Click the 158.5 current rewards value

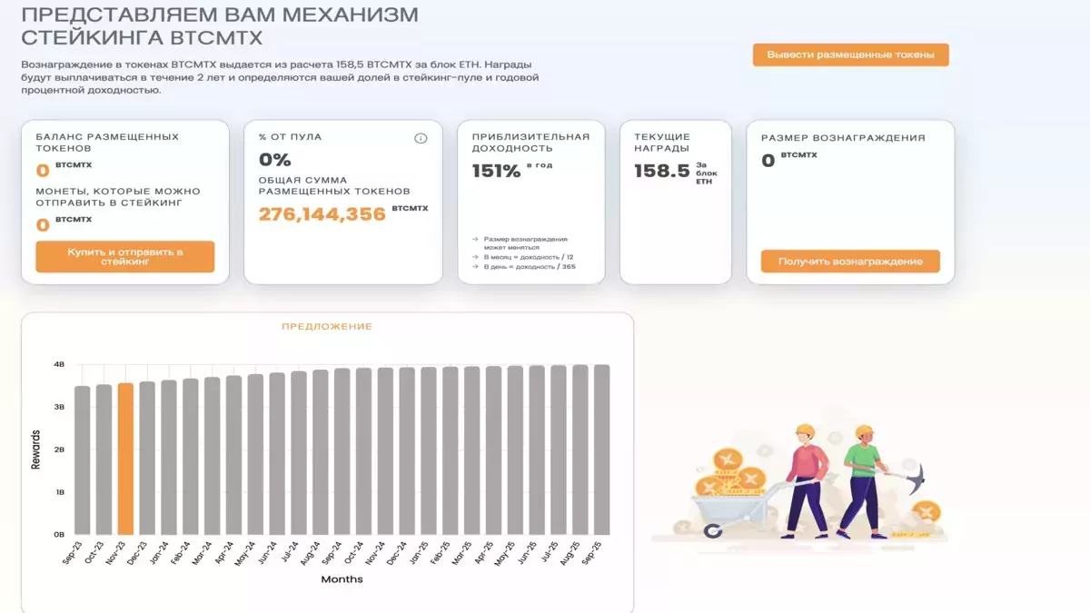tap(662, 171)
